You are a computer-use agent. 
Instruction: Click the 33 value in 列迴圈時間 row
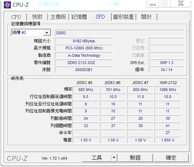pyautogui.click(x=85, y=126)
